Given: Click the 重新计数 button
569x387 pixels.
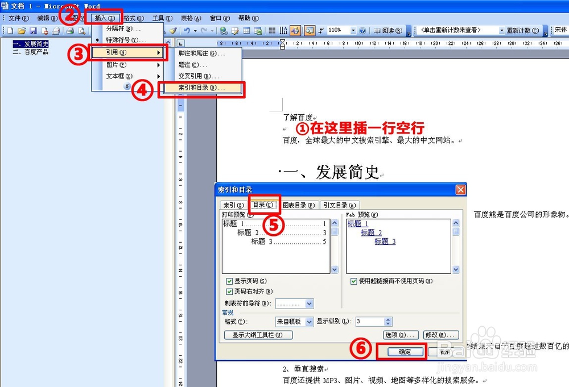Looking at the screenshot, I should pyautogui.click(x=522, y=31).
